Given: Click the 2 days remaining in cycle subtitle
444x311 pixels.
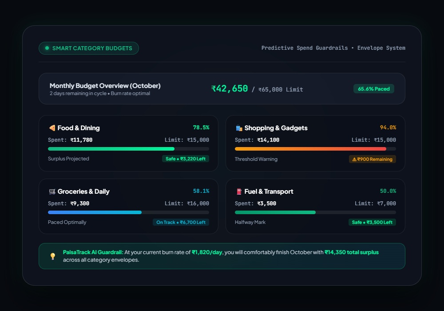Looking at the screenshot, I should pyautogui.click(x=78, y=93).
